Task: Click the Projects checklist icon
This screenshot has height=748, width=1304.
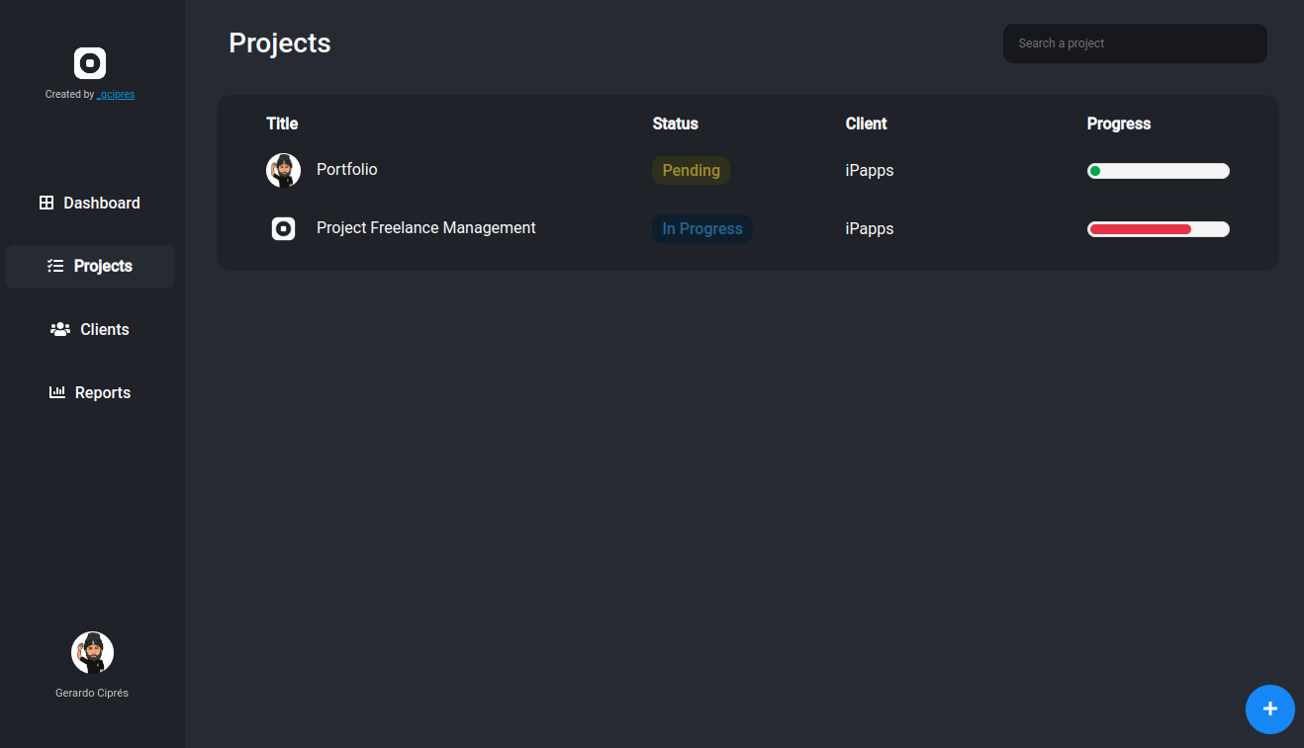Action: coord(55,266)
